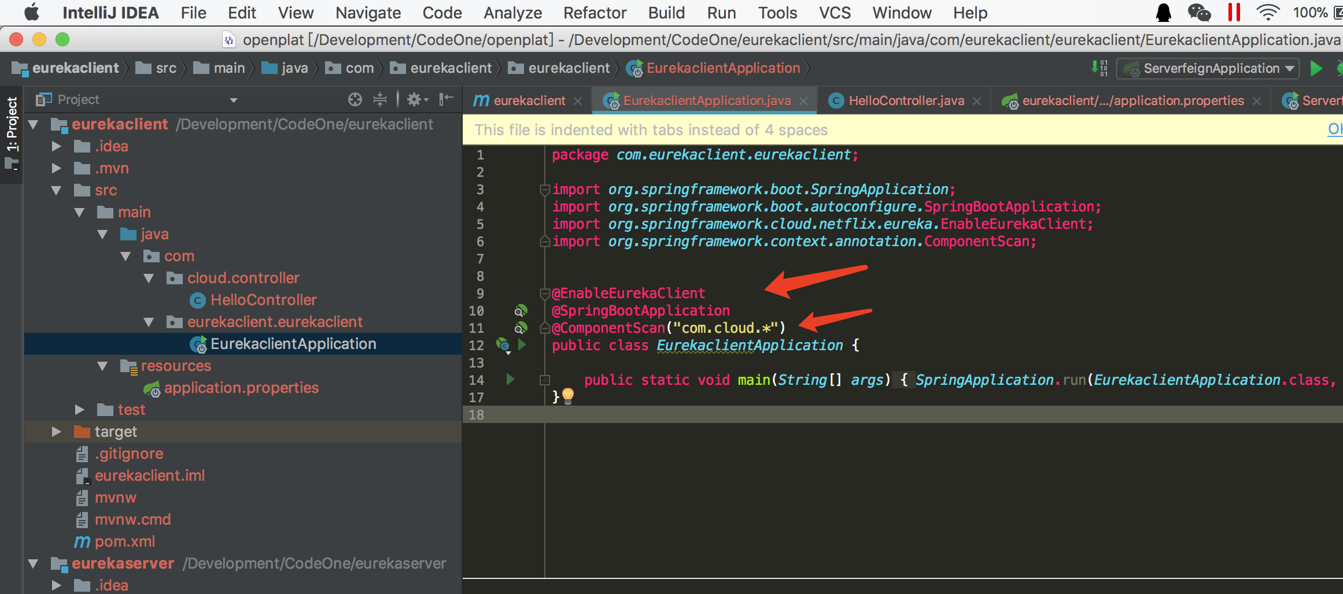Click the yellow light bulb intention icon

[x=568, y=396]
